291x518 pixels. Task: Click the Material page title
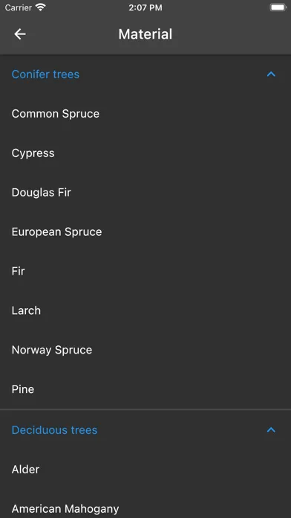click(145, 34)
